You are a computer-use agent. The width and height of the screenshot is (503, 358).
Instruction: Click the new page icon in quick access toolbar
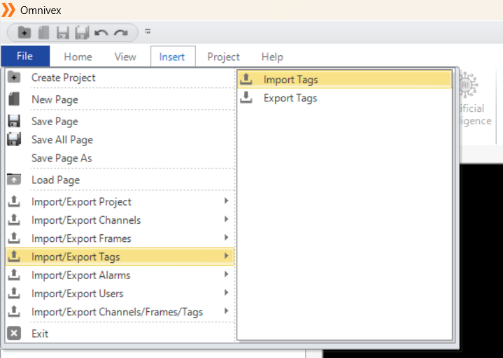43,32
